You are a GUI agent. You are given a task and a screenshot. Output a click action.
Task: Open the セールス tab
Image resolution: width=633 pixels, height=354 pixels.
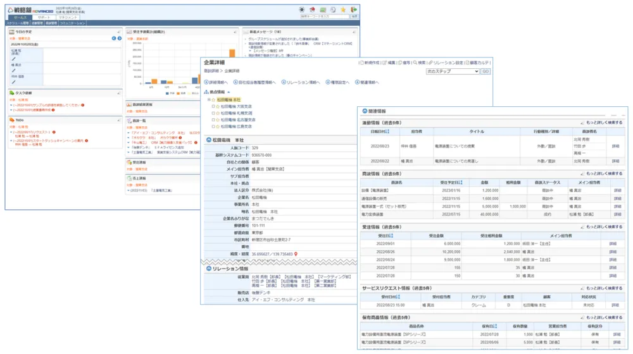tap(20, 17)
